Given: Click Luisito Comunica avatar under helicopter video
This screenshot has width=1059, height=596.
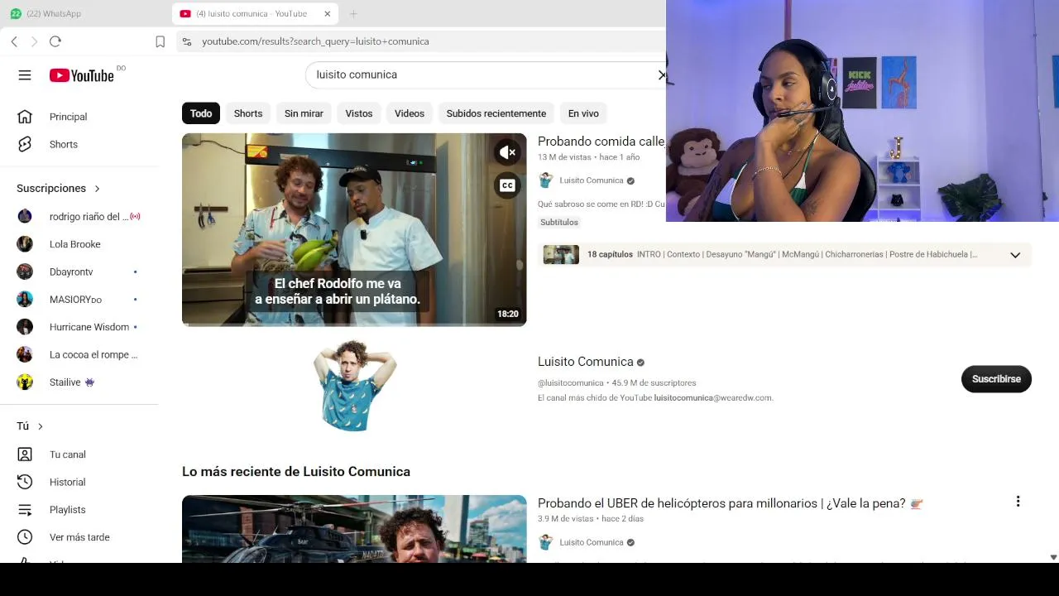Looking at the screenshot, I should point(545,542).
